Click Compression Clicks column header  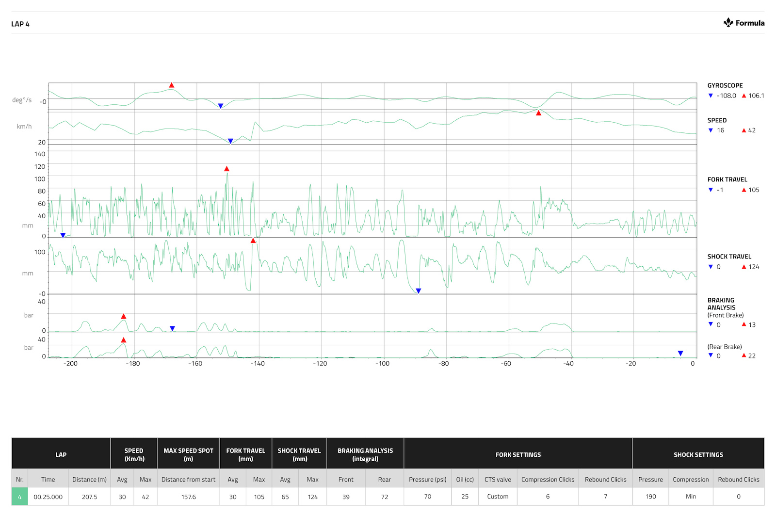click(x=548, y=479)
